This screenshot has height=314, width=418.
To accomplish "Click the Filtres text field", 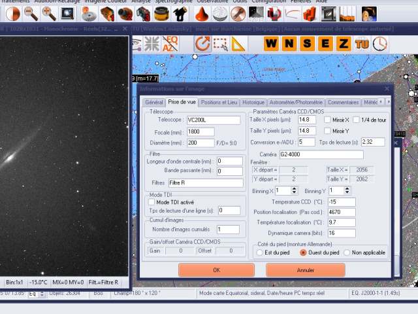I will 204,183.
